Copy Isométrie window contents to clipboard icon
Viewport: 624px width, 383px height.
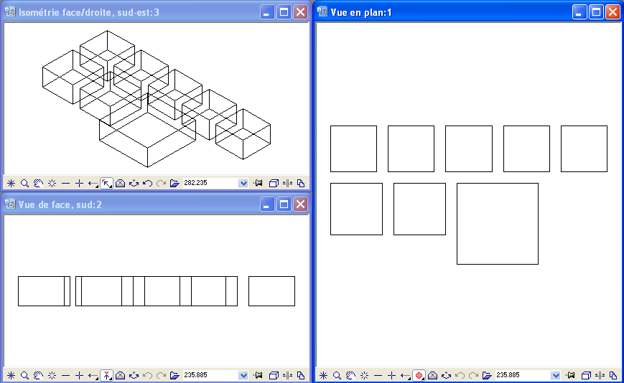point(301,183)
